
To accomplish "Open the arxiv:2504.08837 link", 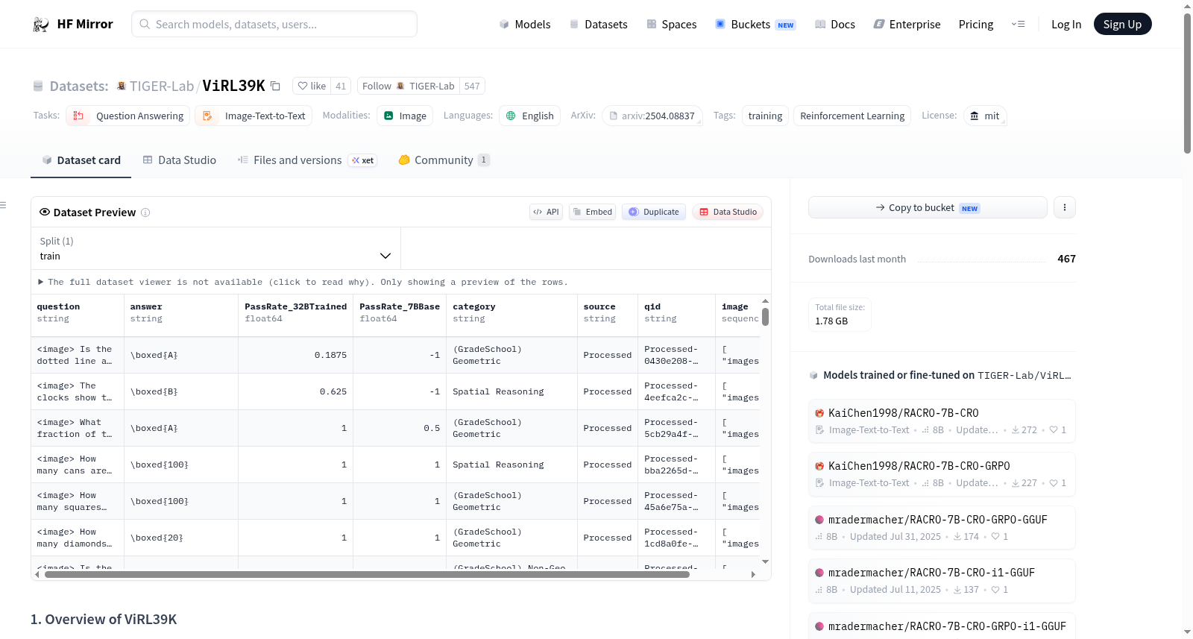I will [x=652, y=116].
